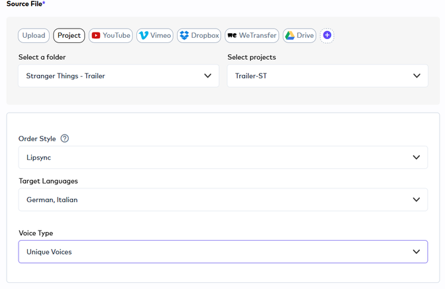
Task: Choose Vimeo as source
Action: pyautogui.click(x=155, y=36)
